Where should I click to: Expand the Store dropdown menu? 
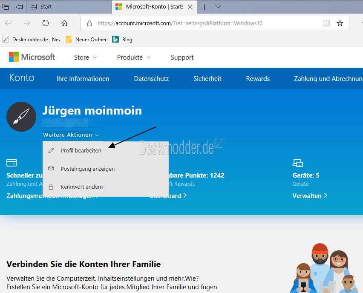[x=85, y=57]
